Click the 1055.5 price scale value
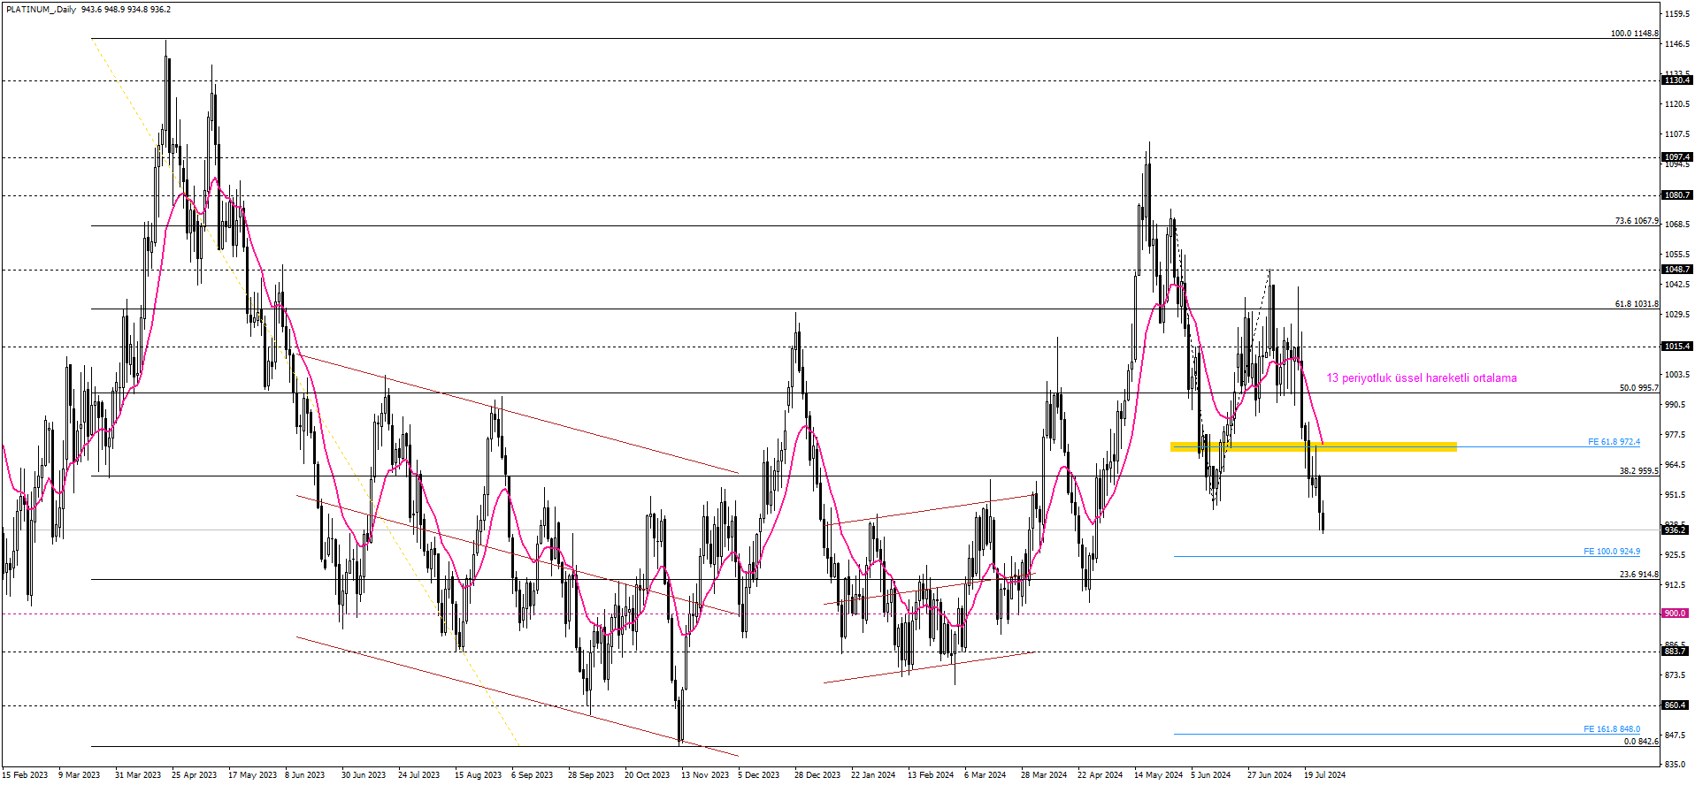 point(1677,255)
